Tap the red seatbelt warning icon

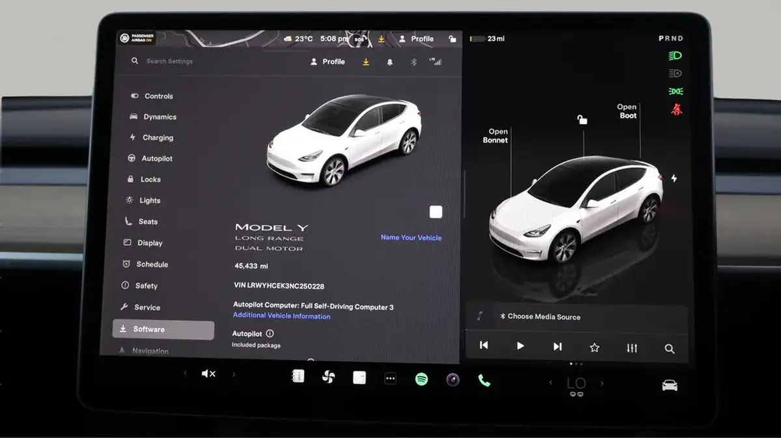(676, 109)
